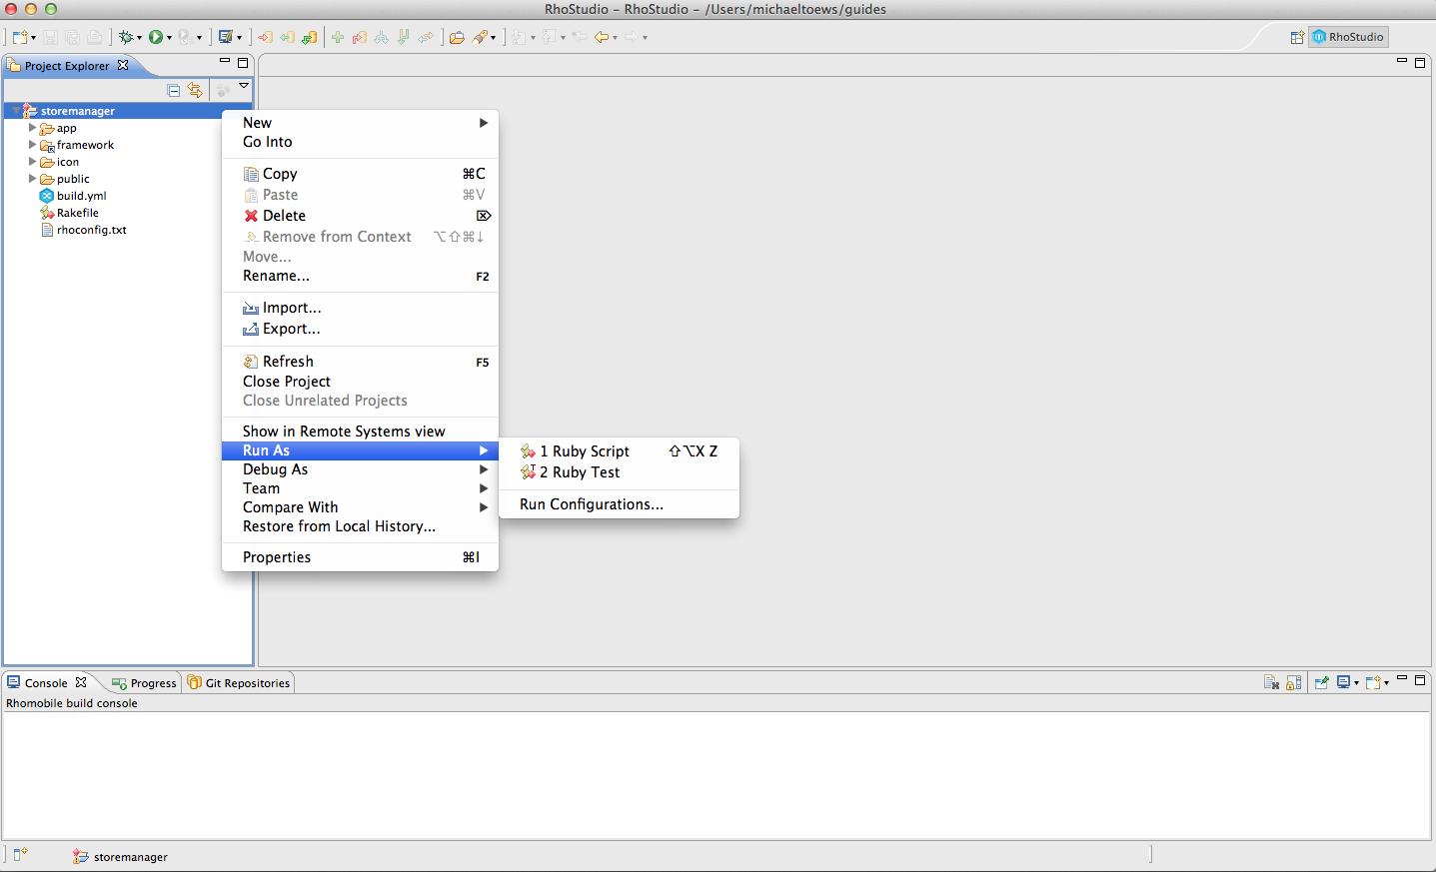Toggle Link with Editor in Project Explorer
The height and width of the screenshot is (872, 1436).
195,90
